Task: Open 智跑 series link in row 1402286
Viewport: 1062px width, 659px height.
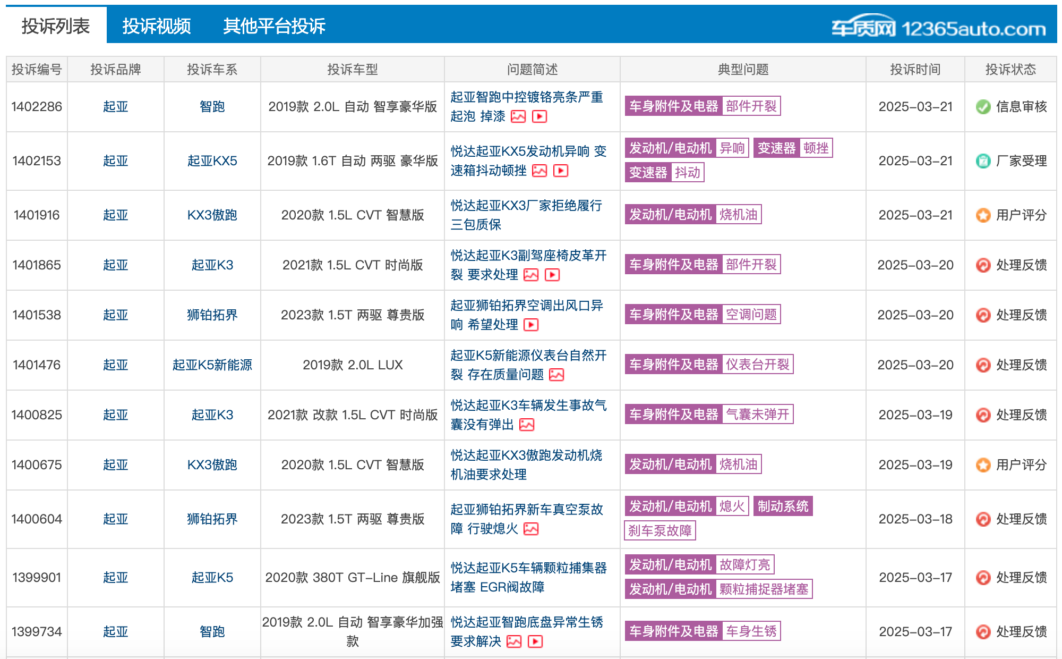Action: [x=212, y=107]
